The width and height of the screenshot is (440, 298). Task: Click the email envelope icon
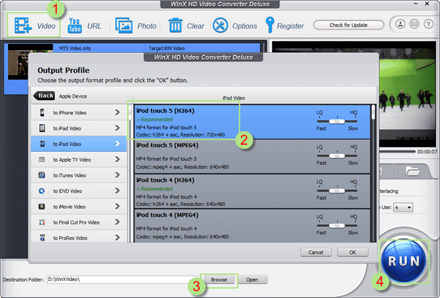point(414,24)
